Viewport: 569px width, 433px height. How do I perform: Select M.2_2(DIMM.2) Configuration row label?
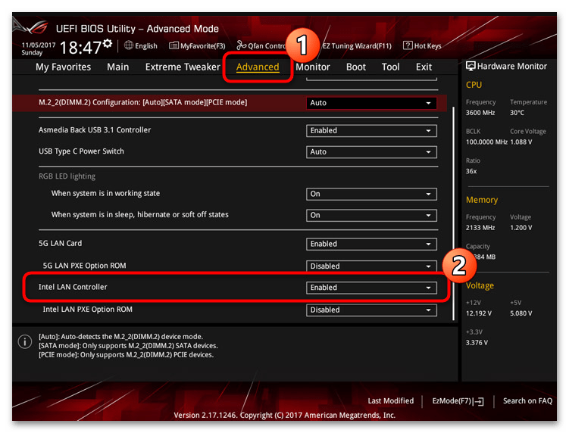(142, 103)
